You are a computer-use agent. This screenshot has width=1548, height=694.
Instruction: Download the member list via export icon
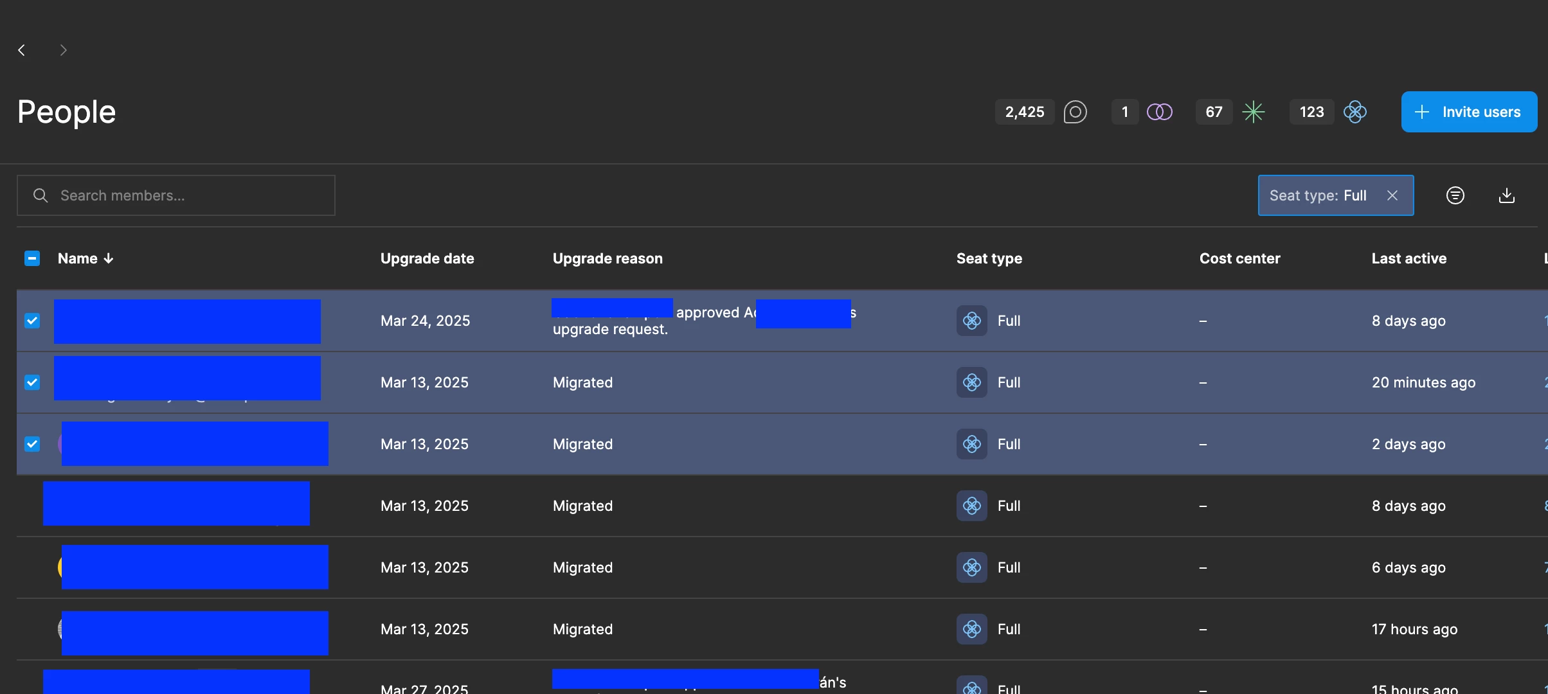pyautogui.click(x=1507, y=195)
